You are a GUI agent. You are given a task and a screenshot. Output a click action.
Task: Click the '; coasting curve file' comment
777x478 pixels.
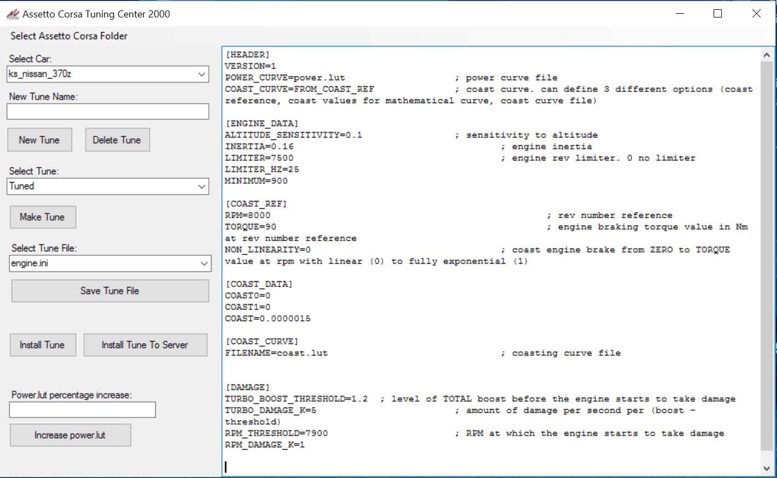click(560, 353)
